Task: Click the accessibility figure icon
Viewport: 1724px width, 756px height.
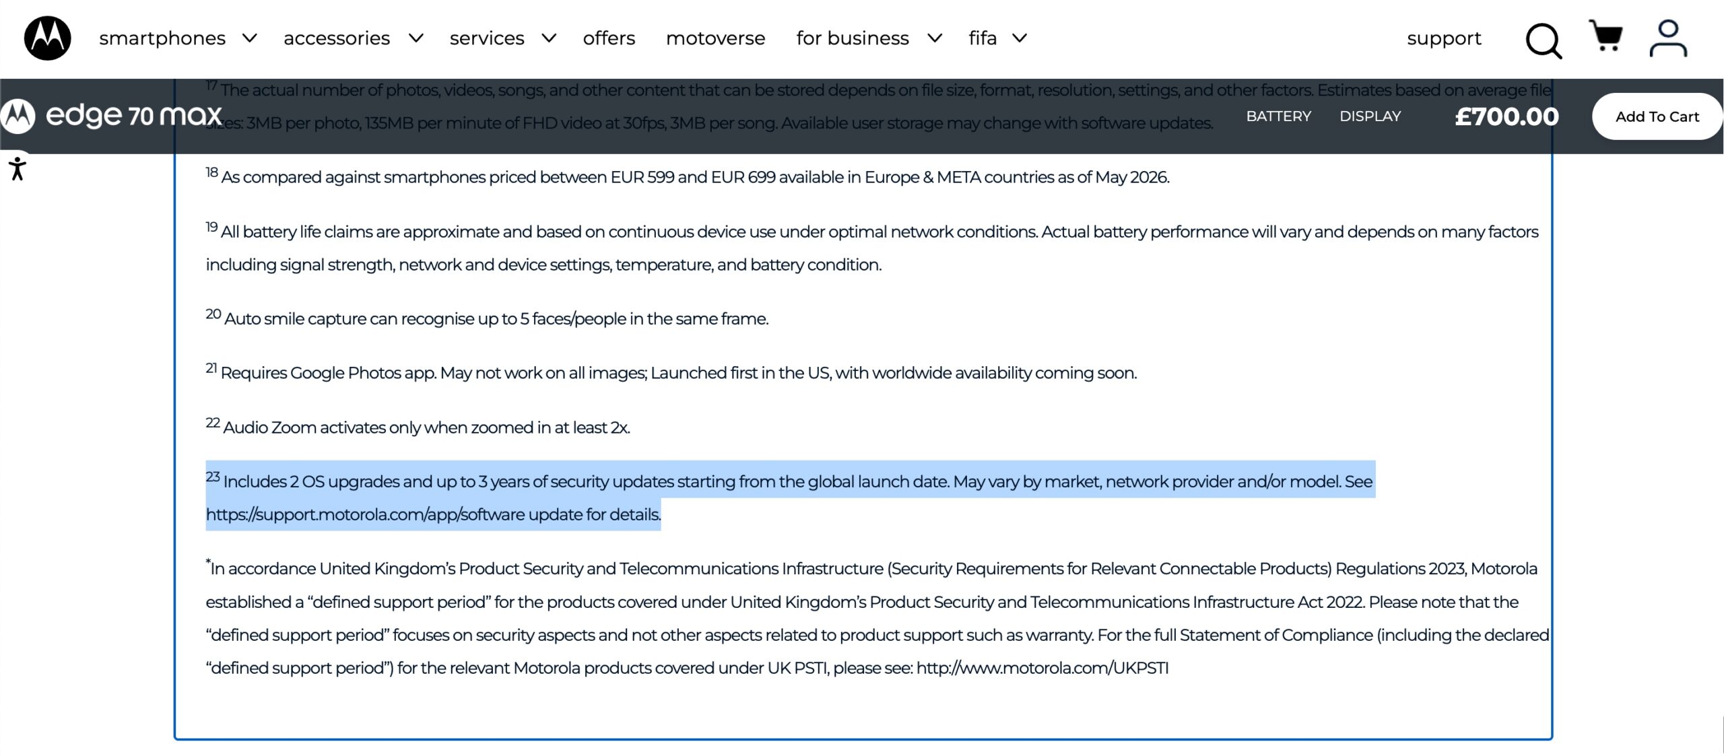Action: tap(18, 168)
